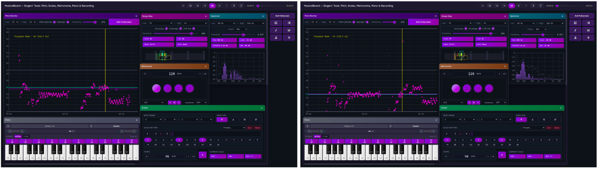Open the Preset dropdown in right window's Scales
Image resolution: width=598 pixels, height=169 pixels.
[x=533, y=128]
